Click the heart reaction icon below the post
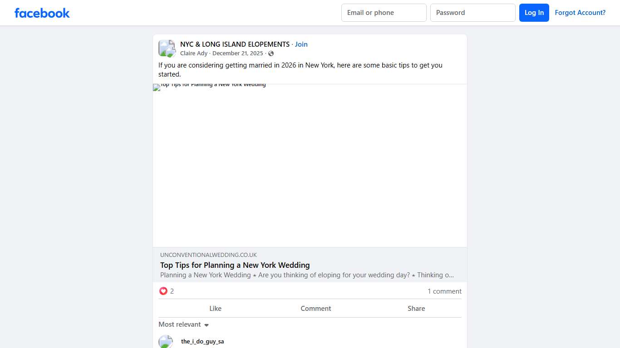 click(163, 291)
